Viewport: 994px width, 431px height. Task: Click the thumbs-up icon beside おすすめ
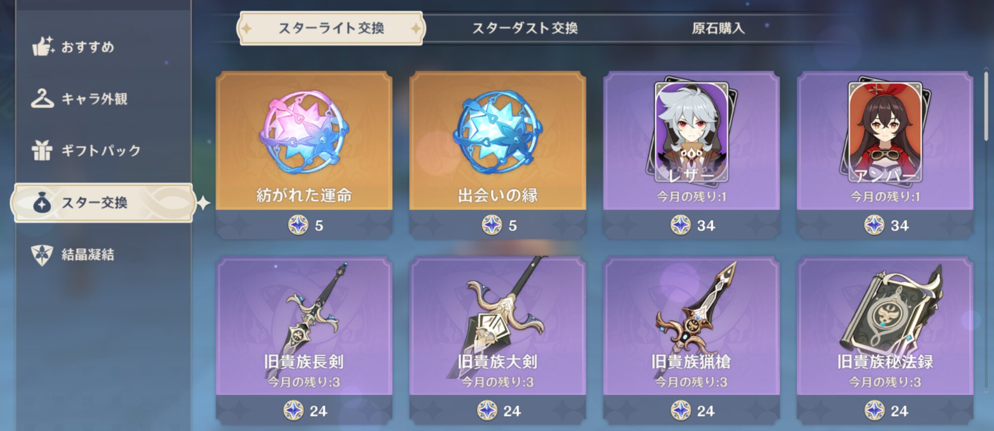click(43, 46)
